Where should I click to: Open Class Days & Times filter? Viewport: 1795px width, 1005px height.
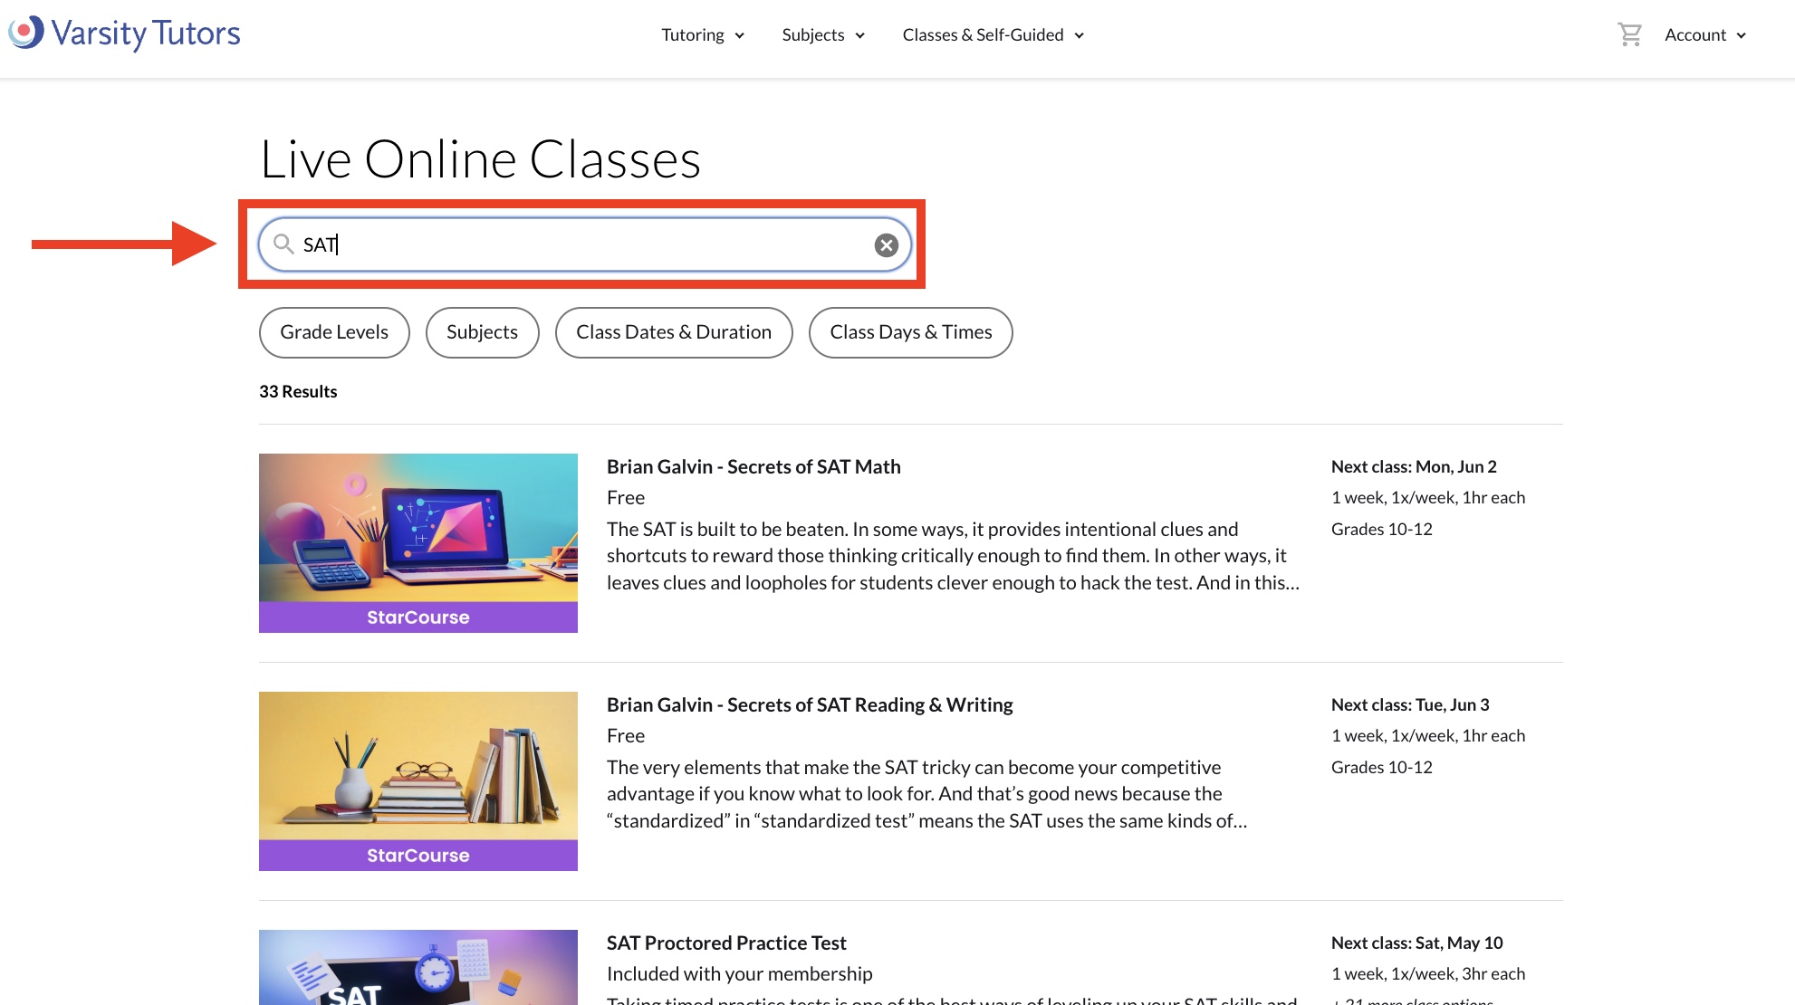click(x=910, y=332)
